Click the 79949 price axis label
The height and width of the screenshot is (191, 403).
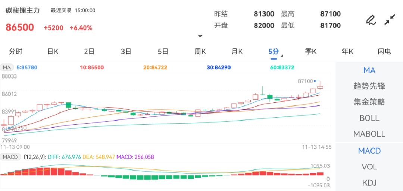click(9, 140)
